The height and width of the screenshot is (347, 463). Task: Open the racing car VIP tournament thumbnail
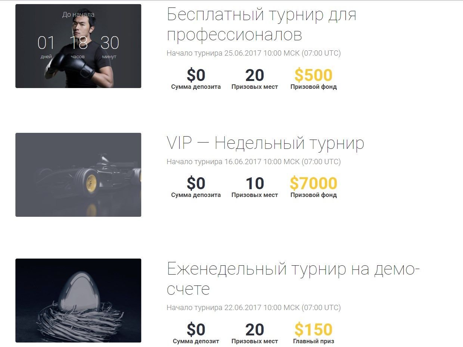click(x=78, y=175)
